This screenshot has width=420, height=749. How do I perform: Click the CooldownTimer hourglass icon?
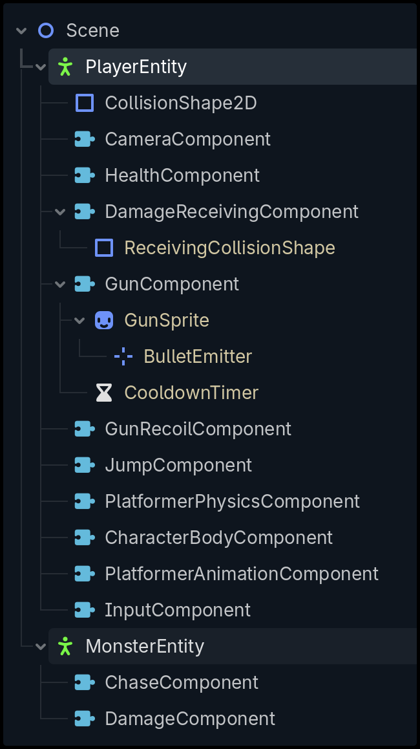click(x=104, y=393)
